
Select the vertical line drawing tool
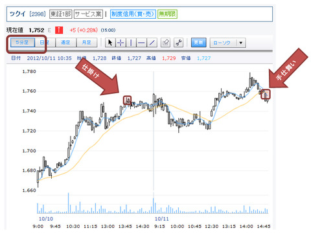tap(131, 43)
